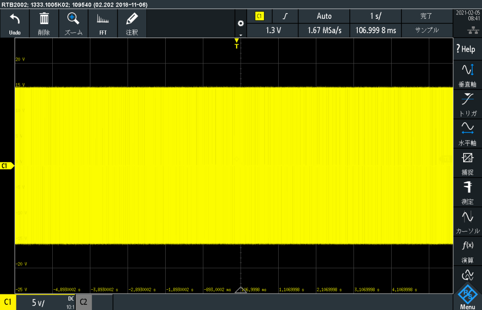Open the 演算 f(x) math panel
This screenshot has height=310, width=482.
click(x=467, y=251)
